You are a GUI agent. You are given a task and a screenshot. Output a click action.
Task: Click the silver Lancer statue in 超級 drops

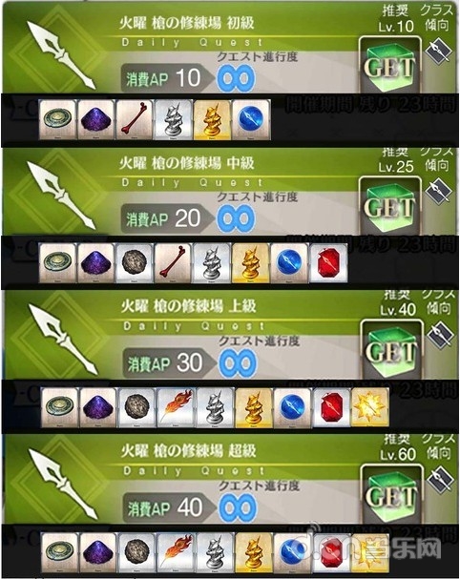[215, 551]
